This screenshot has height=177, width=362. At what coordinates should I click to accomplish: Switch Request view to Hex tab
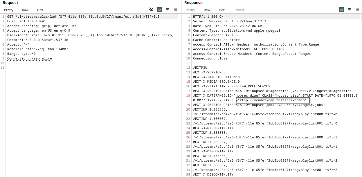point(40,10)
